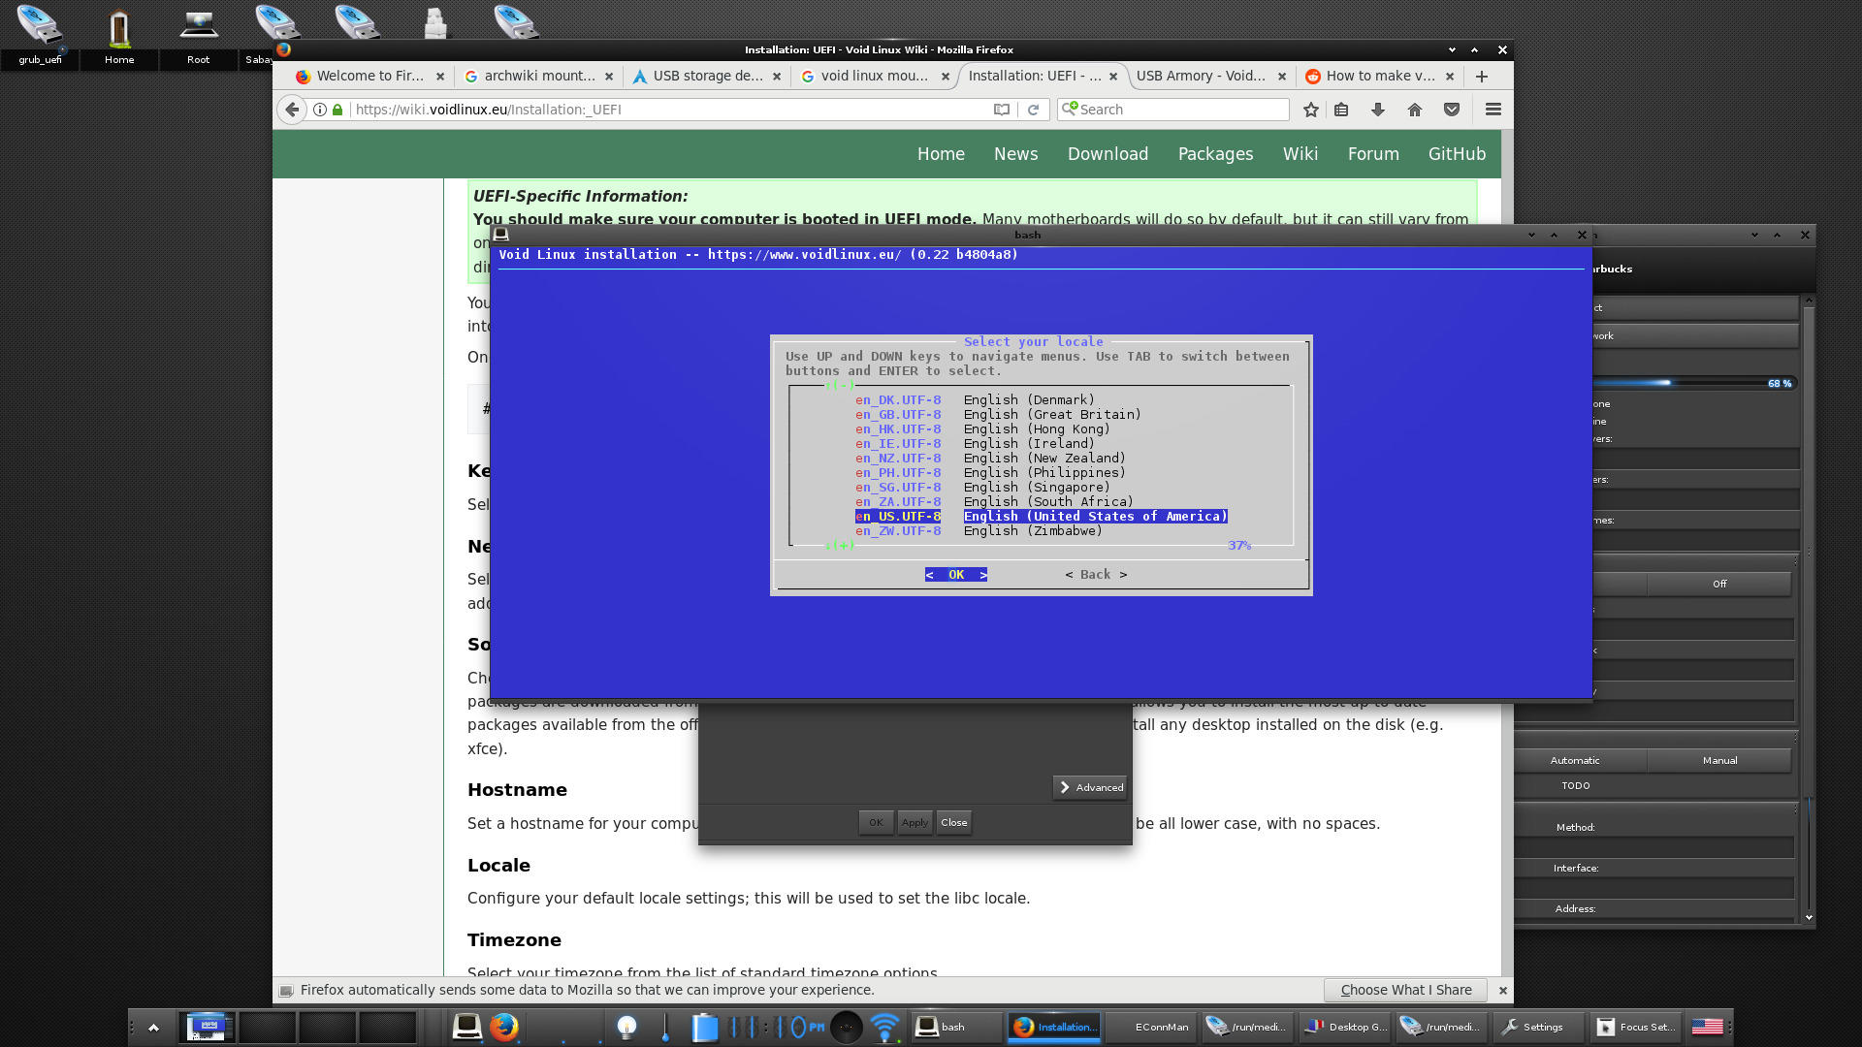Click 'Choose What I Share' button
The height and width of the screenshot is (1047, 1862).
[x=1406, y=990]
